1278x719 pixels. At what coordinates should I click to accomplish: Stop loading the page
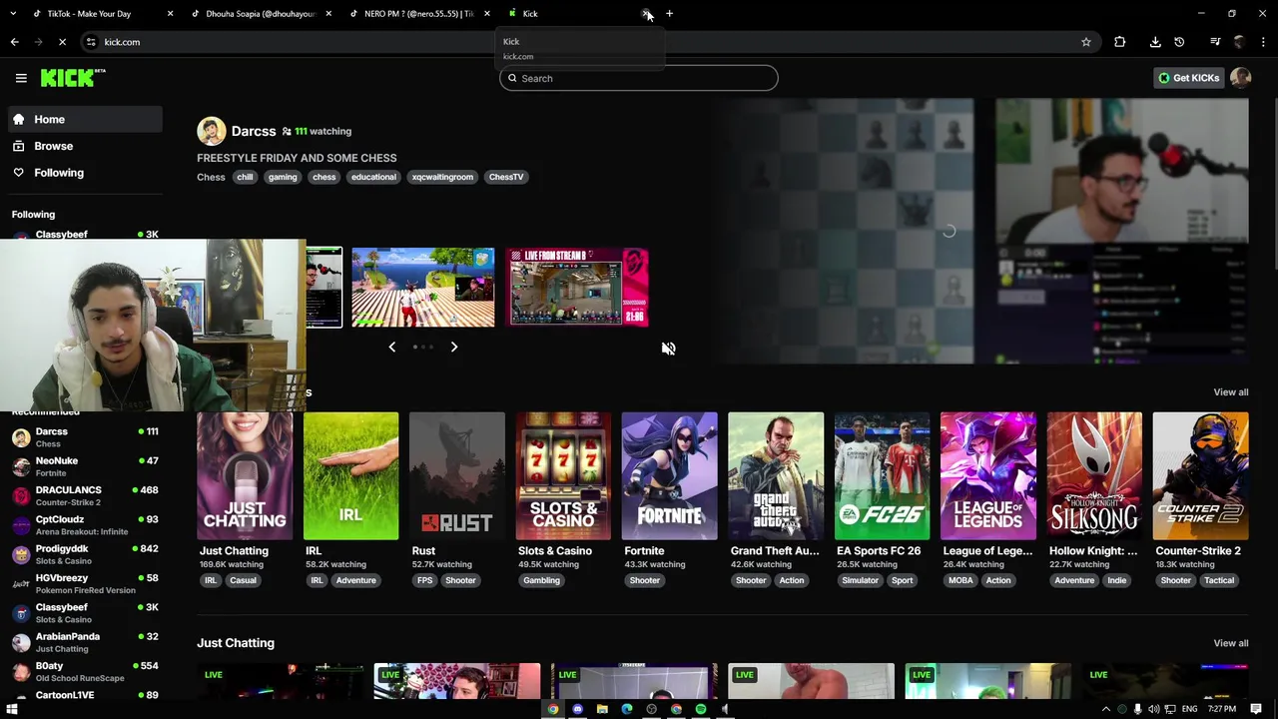(x=62, y=42)
